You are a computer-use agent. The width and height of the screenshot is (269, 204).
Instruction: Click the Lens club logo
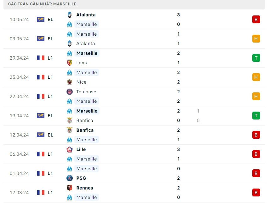click(70, 63)
